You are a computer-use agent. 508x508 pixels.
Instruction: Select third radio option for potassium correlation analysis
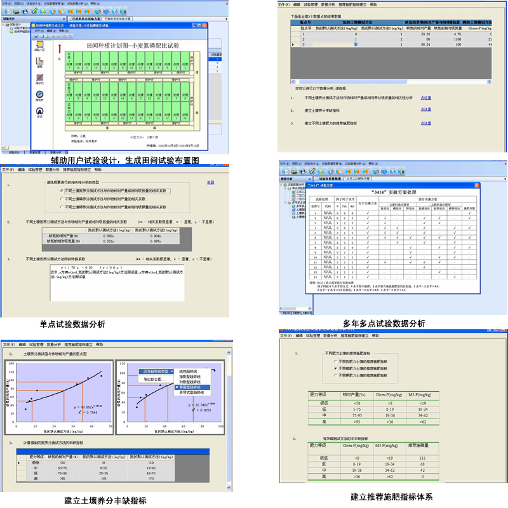tap(62, 207)
